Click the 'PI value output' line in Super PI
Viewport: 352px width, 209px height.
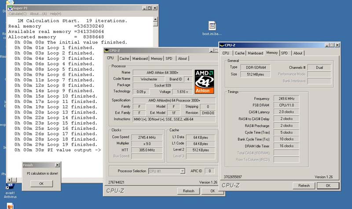pyautogui.click(x=58, y=150)
